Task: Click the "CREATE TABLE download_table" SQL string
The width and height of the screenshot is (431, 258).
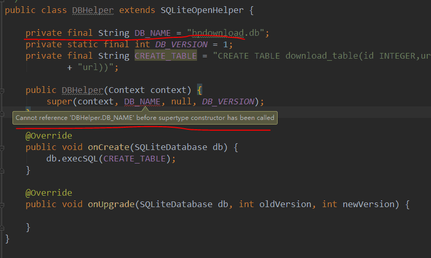Action: coord(322,56)
